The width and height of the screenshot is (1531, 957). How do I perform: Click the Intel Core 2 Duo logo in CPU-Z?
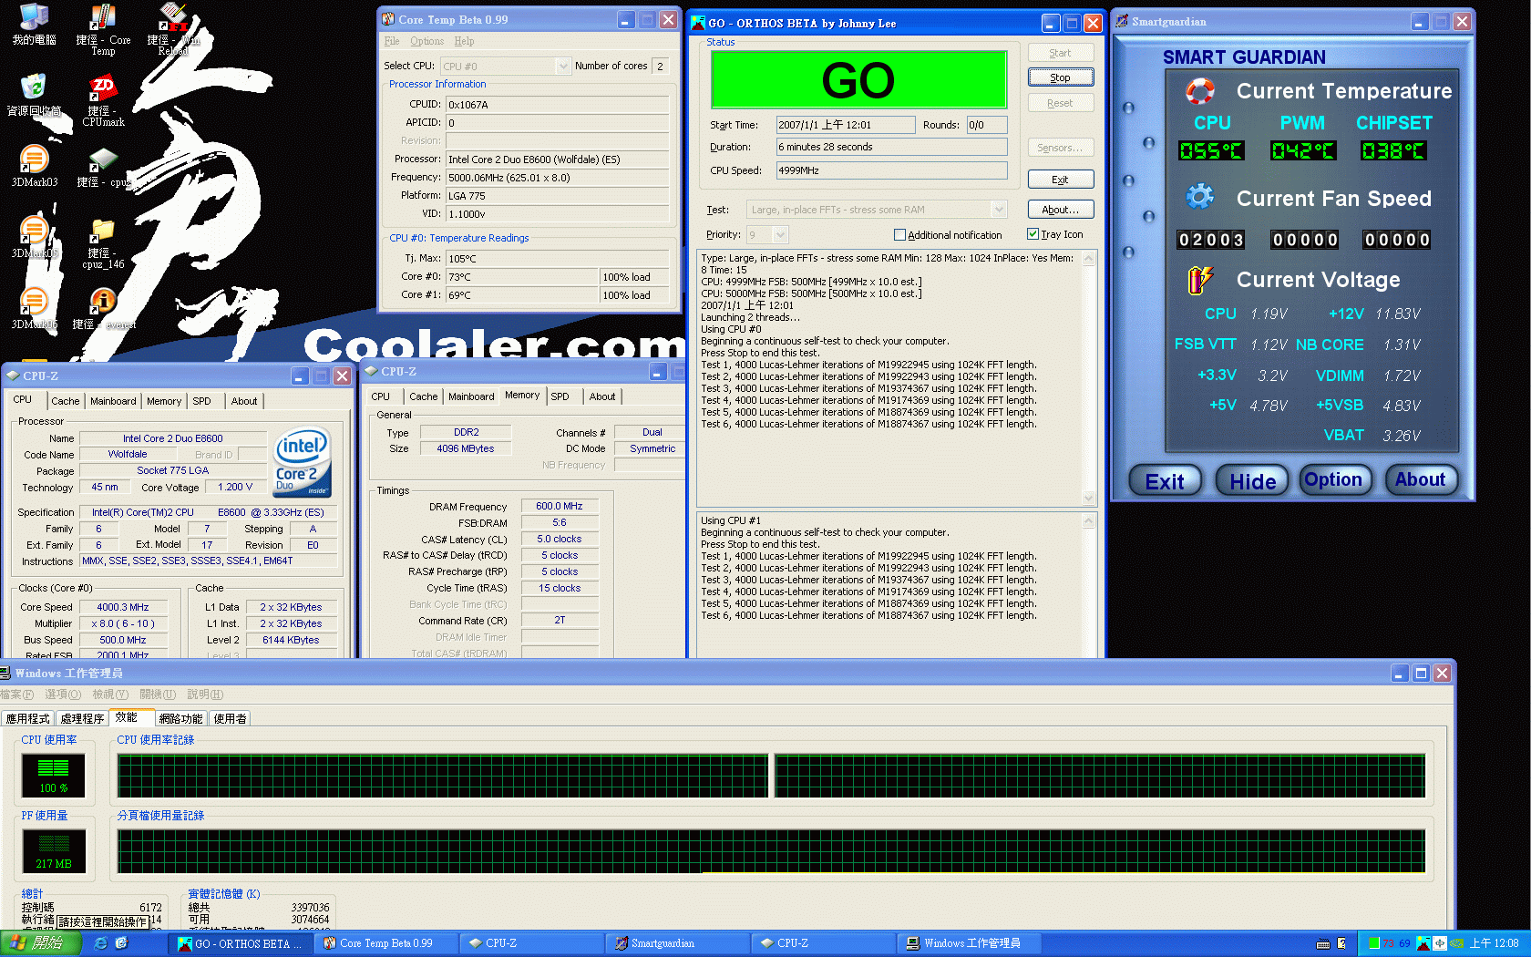click(x=303, y=463)
